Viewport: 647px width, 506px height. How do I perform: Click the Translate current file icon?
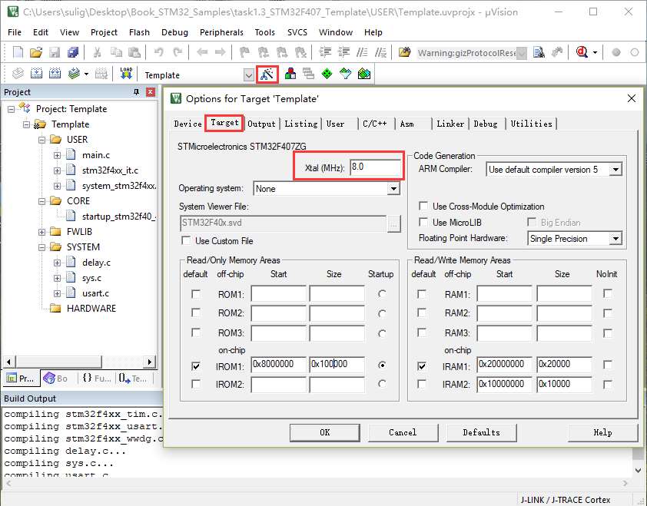click(x=18, y=74)
